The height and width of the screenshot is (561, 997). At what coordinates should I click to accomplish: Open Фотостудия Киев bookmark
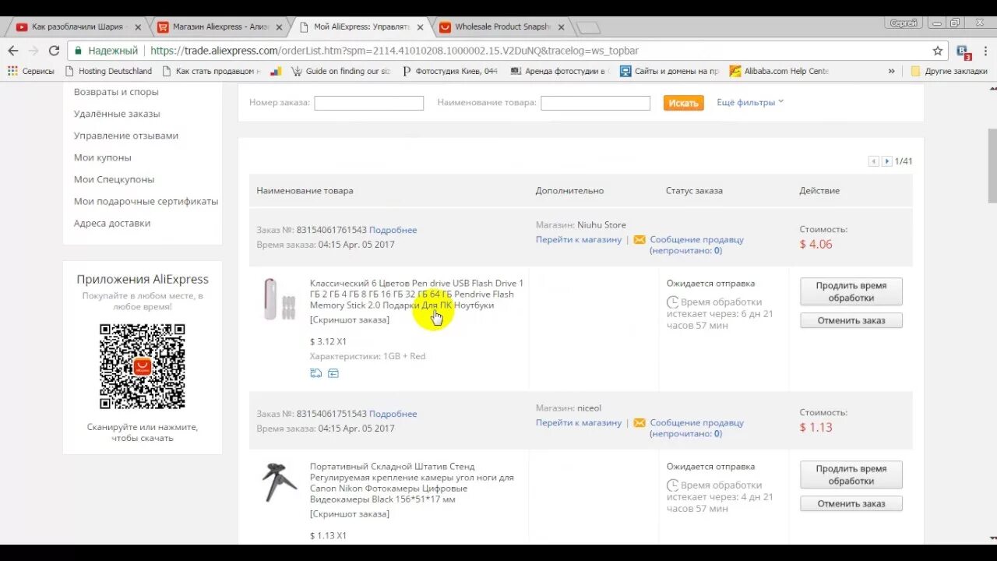pos(450,71)
